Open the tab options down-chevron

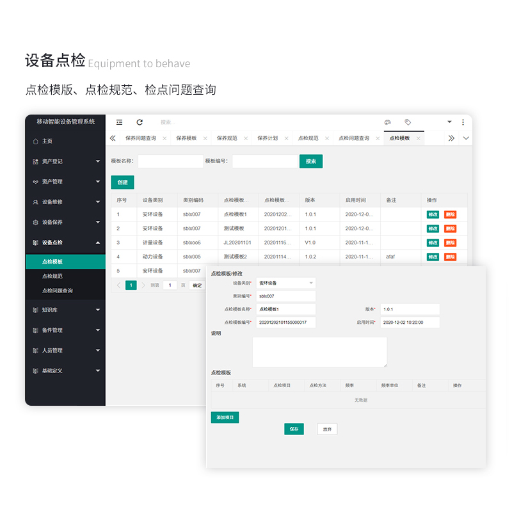pos(466,138)
